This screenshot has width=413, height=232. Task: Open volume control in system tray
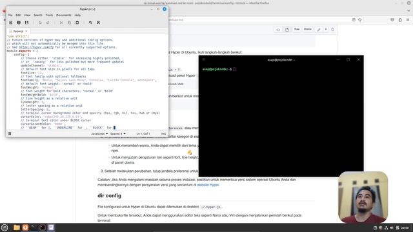pyautogui.click(x=392, y=227)
